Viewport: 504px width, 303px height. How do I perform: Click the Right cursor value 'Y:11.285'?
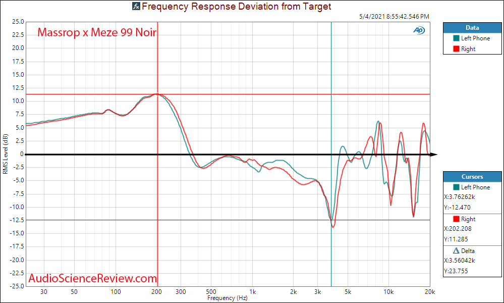point(456,239)
